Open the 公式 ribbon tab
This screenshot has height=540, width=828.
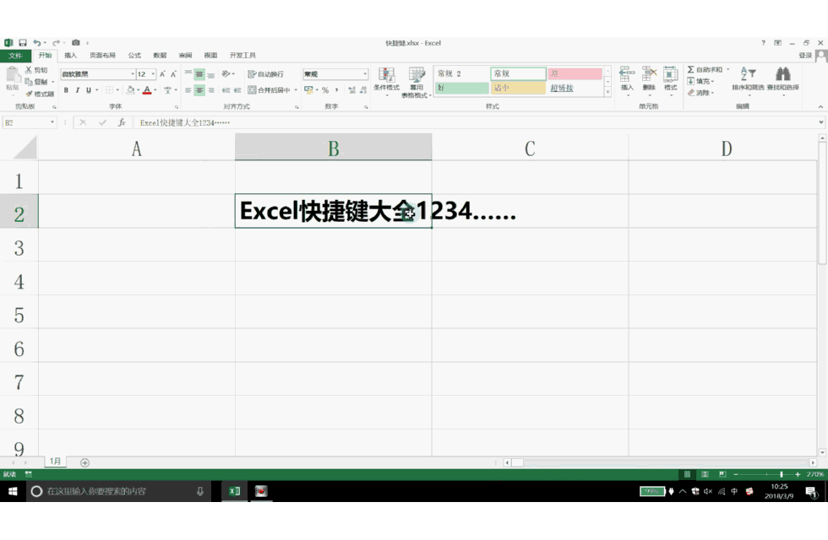(134, 55)
